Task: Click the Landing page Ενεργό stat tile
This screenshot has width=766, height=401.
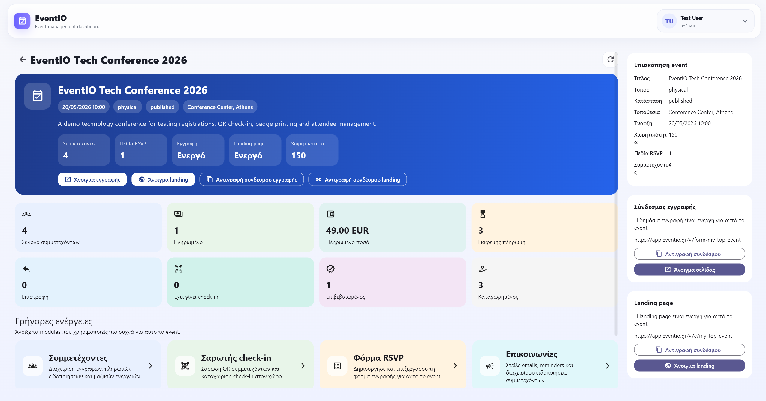Action: pos(255,150)
